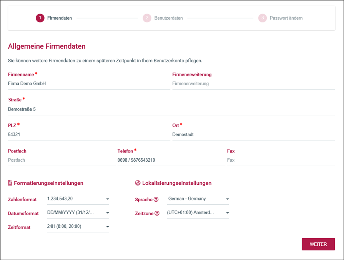
Task: Open the Zeitformat 24H dropdown
Action: [x=78, y=227]
